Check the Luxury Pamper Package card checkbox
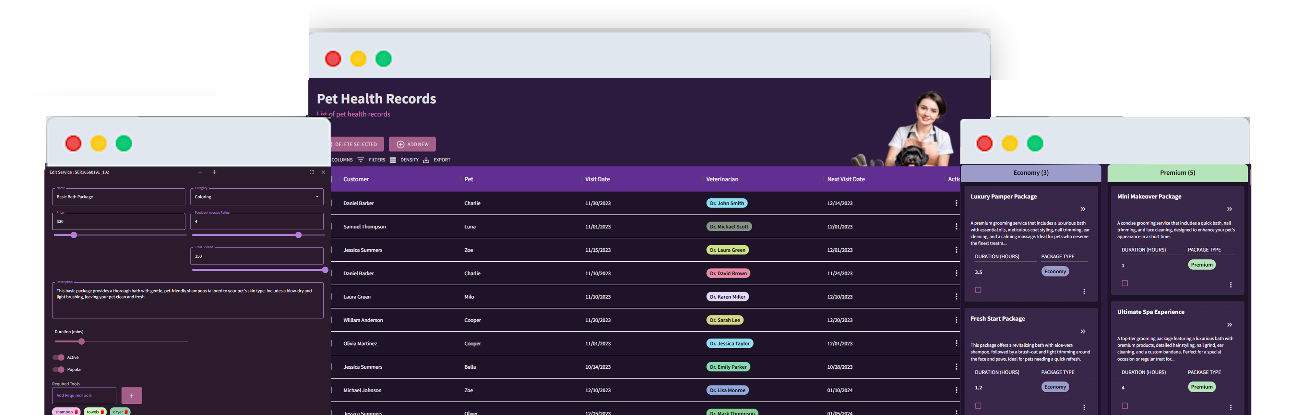Viewport: 1297px width, 415px height. click(978, 290)
